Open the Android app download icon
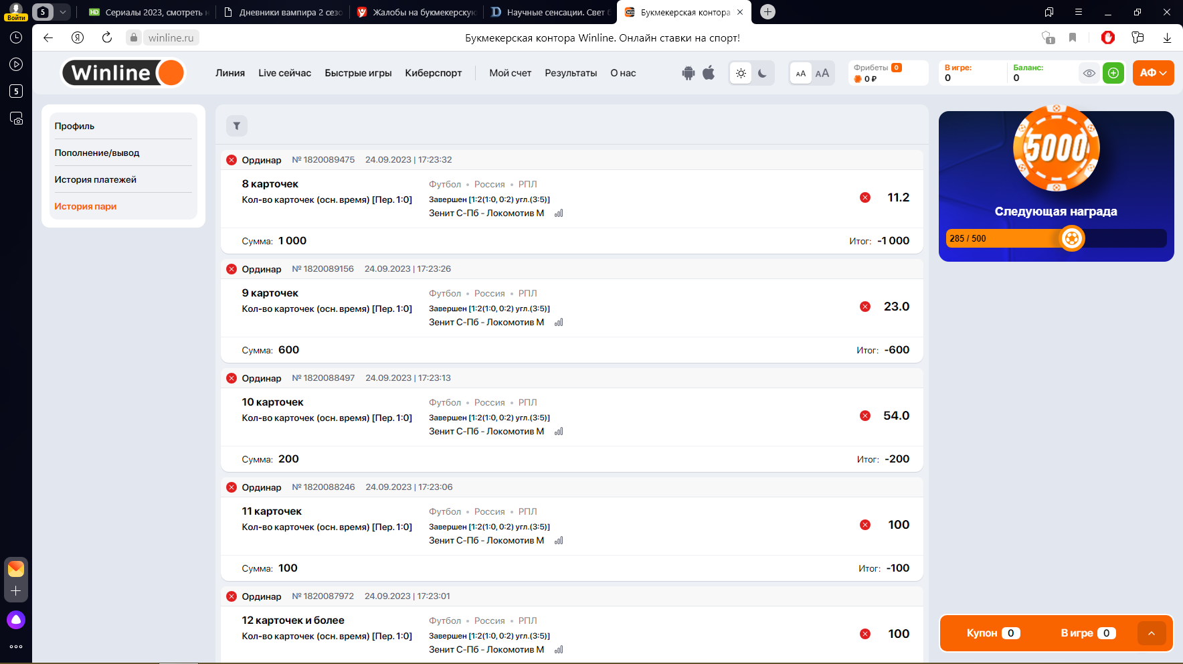1183x664 pixels. tap(688, 73)
